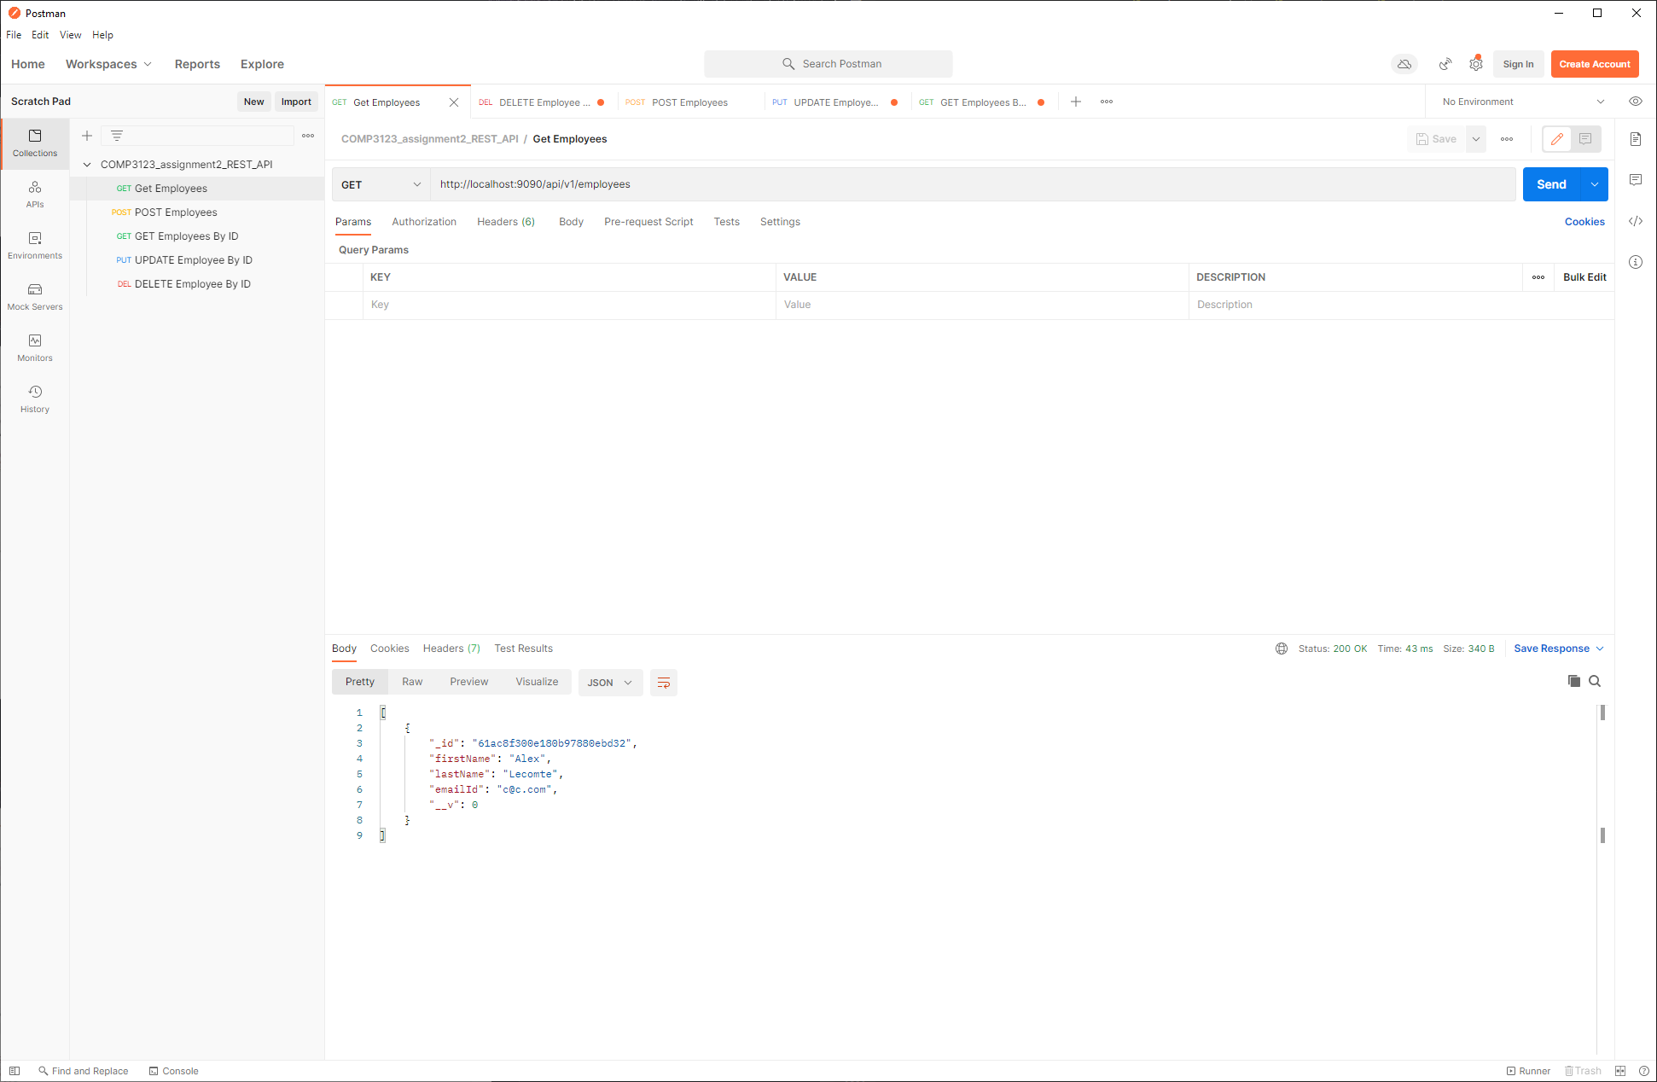
Task: Open the Mock Servers panel
Action: point(34,297)
